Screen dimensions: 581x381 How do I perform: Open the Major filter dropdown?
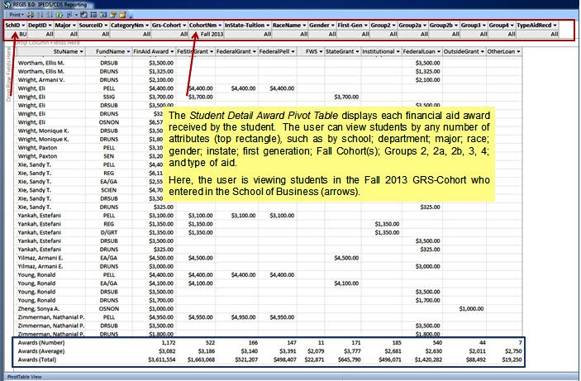point(74,25)
